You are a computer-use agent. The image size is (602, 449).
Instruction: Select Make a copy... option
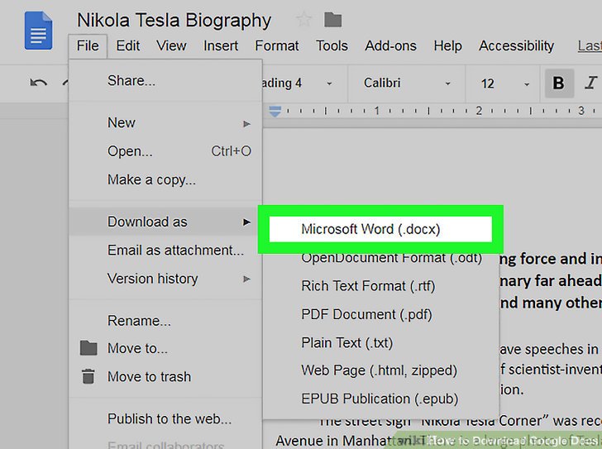(x=165, y=179)
